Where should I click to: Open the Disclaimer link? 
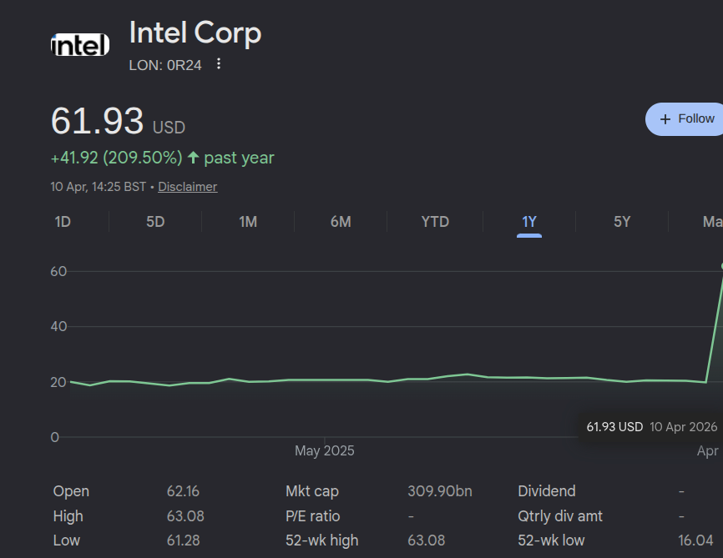(187, 187)
